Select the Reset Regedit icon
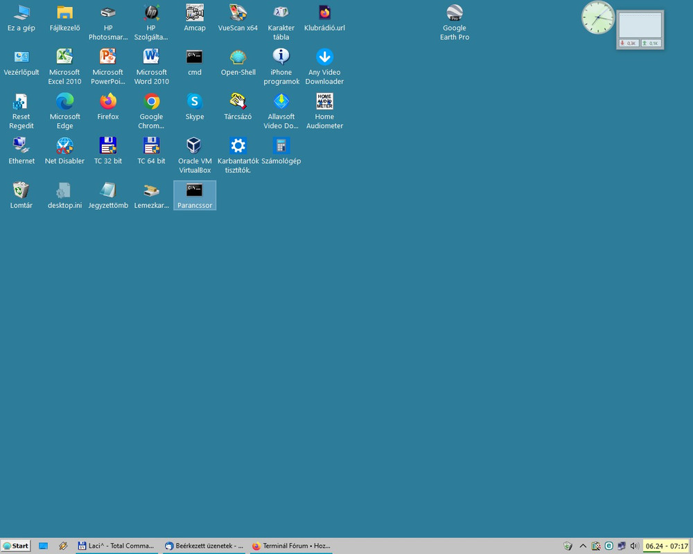The height and width of the screenshot is (554, 693). 21,111
